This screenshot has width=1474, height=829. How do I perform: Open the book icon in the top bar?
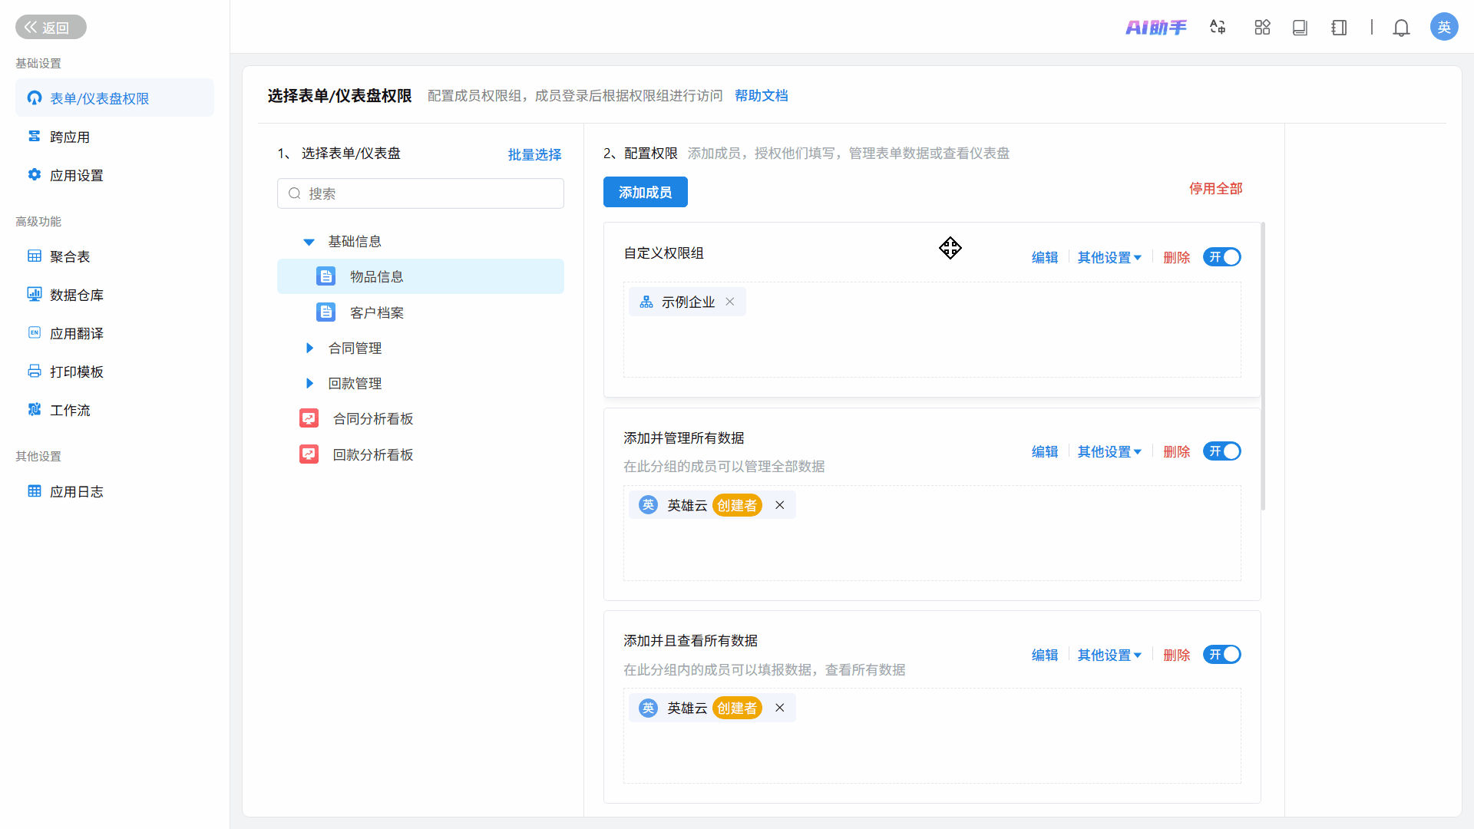[1300, 28]
